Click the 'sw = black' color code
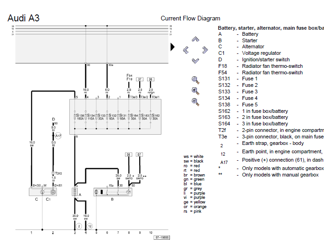Viewport: 324px width, 242px height. pos(193,161)
